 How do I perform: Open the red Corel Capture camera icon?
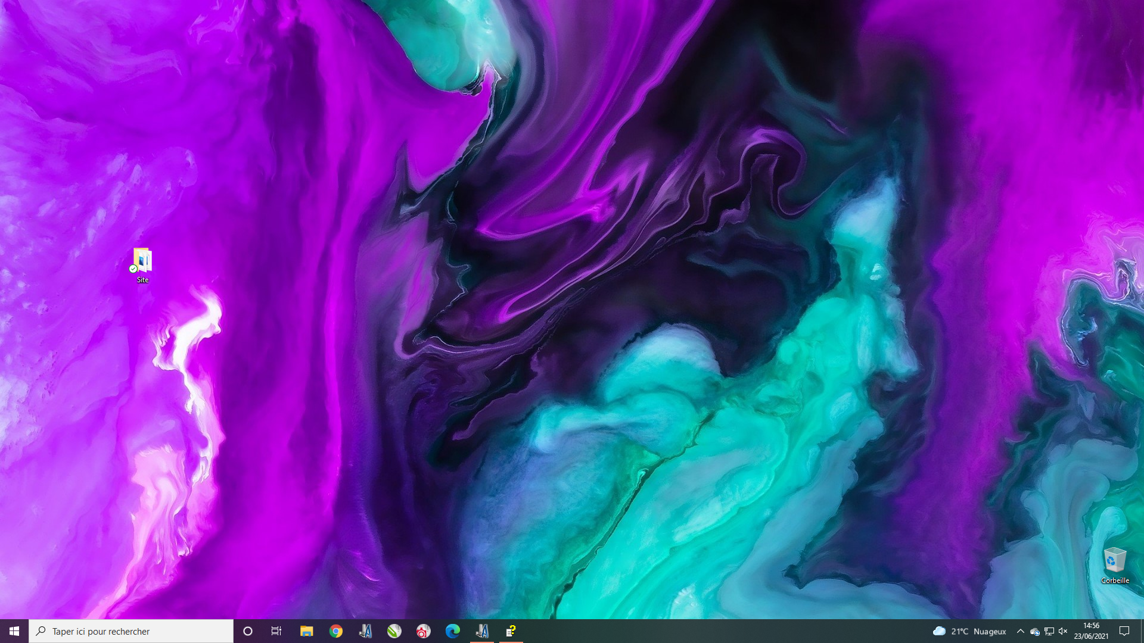[424, 631]
